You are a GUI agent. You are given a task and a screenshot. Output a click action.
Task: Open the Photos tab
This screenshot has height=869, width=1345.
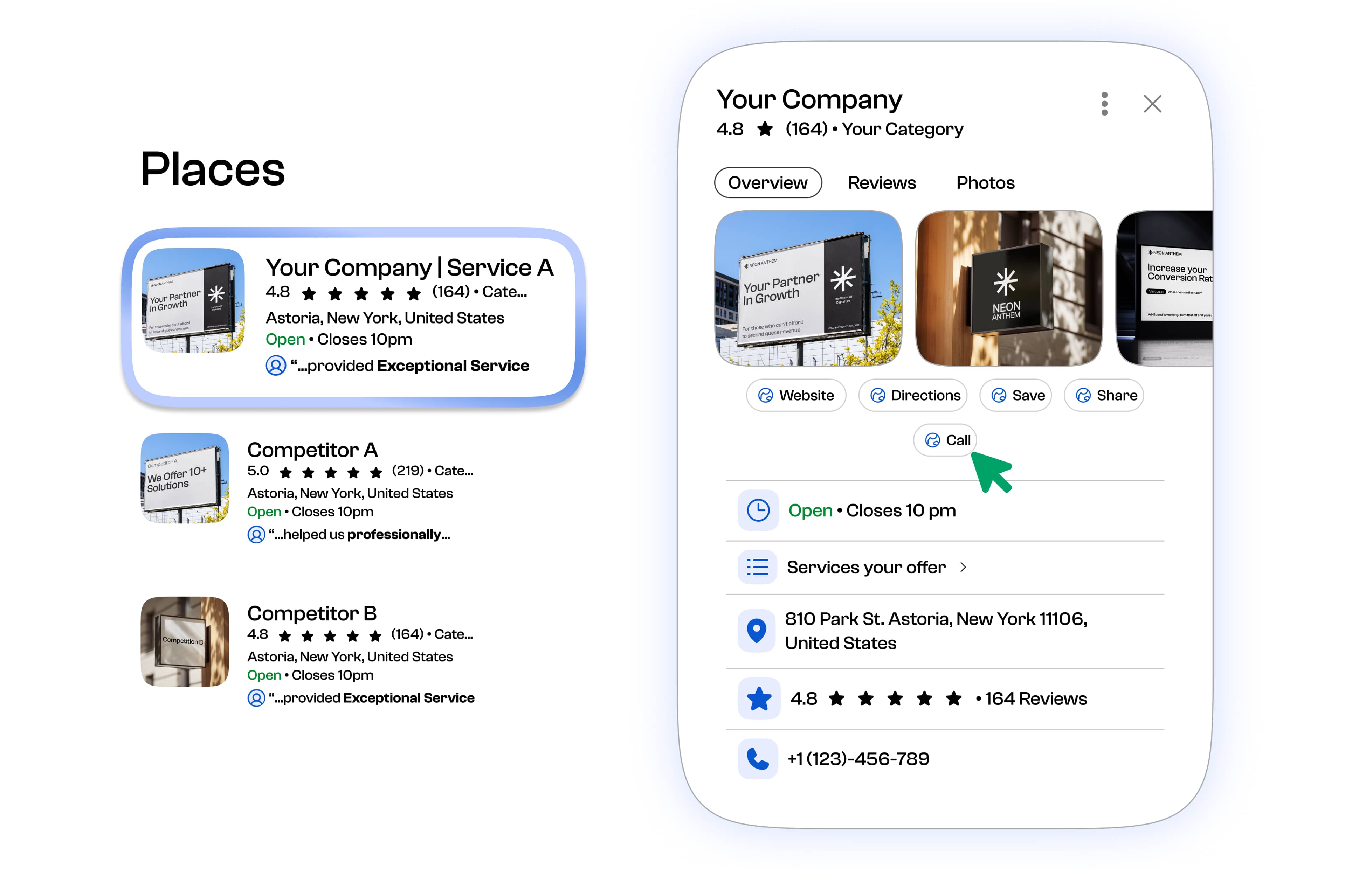click(985, 183)
